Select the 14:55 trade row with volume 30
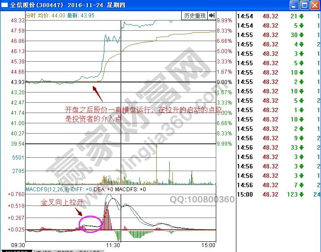Screen dimensions: 321x252 coord(278,35)
